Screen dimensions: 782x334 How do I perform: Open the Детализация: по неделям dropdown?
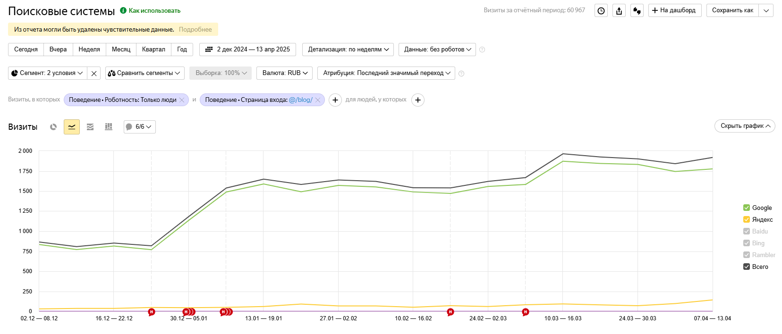pos(348,50)
